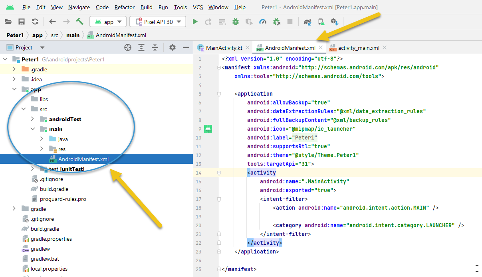Open the app run configuration dropdown
The width and height of the screenshot is (482, 277).
point(108,22)
